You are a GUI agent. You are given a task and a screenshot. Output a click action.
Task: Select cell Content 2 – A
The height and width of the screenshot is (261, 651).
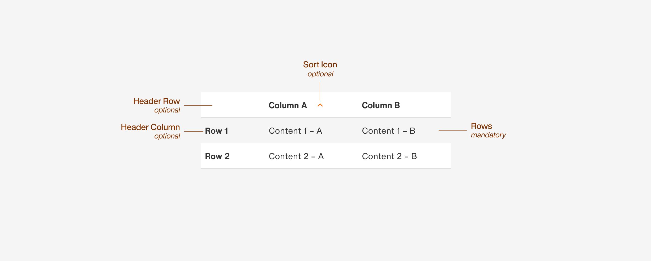pyautogui.click(x=296, y=156)
